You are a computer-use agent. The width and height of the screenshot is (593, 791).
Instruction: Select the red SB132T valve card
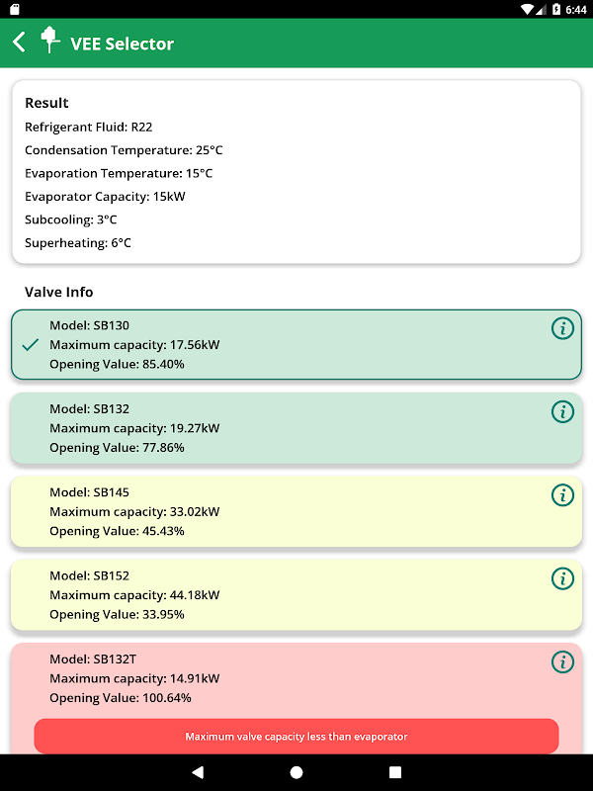(296, 678)
